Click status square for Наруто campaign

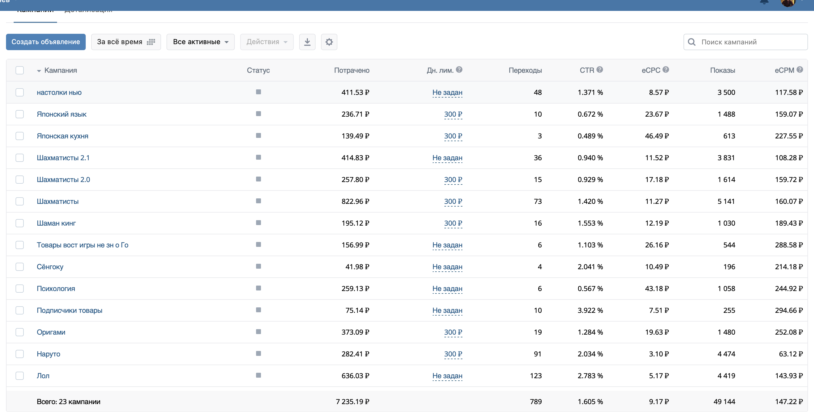(x=258, y=353)
